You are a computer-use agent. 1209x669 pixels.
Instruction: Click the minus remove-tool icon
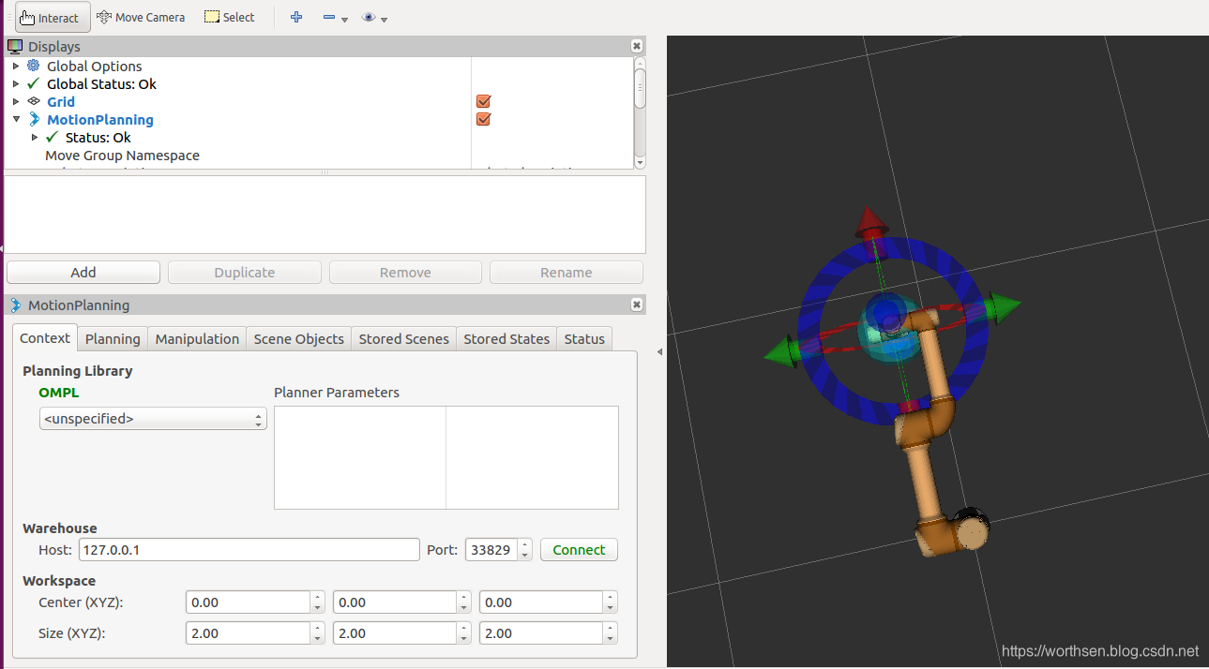pyautogui.click(x=329, y=17)
